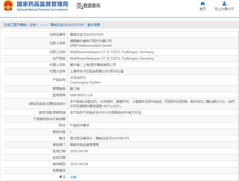Click the 适用范围/预期用途 label

52,113
